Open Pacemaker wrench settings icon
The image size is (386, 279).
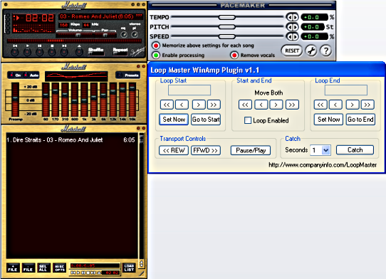[x=311, y=51]
